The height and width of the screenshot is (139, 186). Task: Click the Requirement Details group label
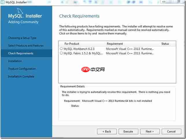[x=72, y=86]
